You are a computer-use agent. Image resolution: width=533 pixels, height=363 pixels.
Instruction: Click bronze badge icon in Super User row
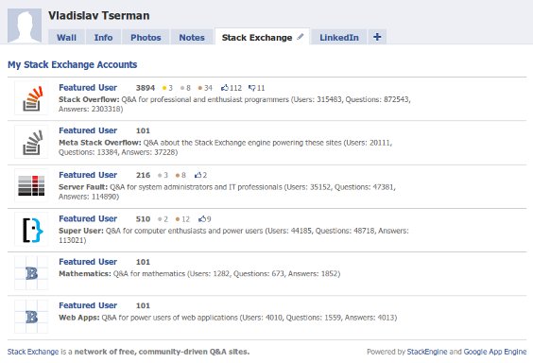[x=178, y=219]
